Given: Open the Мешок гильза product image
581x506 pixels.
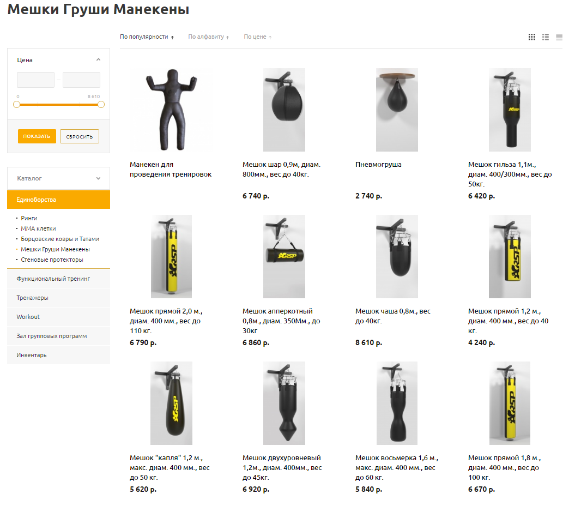Looking at the screenshot, I should click(x=510, y=110).
